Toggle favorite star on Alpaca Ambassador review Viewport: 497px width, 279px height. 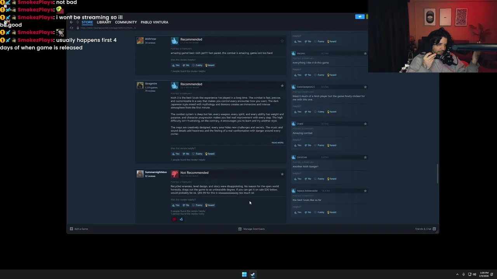point(365,191)
